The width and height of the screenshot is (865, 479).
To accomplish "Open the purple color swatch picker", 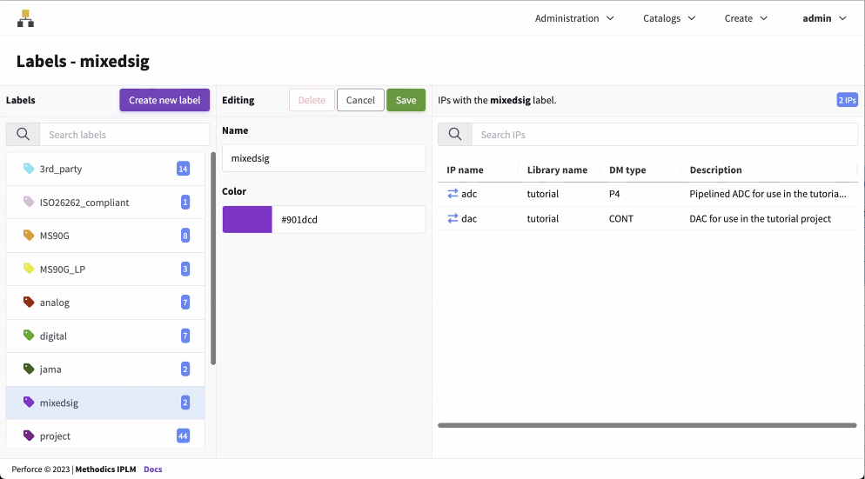I will [x=247, y=220].
